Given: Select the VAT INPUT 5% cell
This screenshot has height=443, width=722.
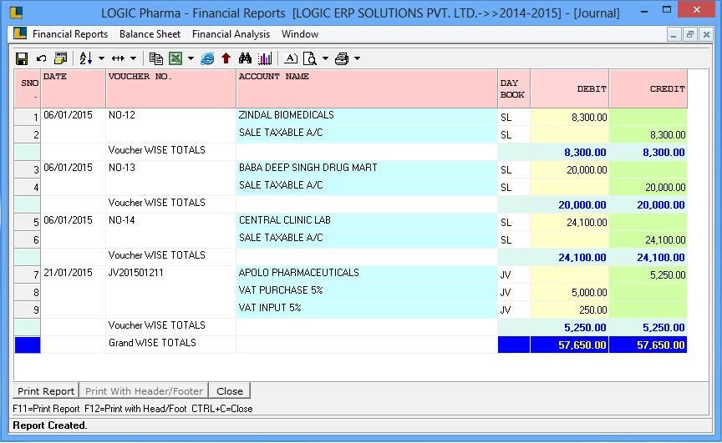Looking at the screenshot, I should 367,309.
